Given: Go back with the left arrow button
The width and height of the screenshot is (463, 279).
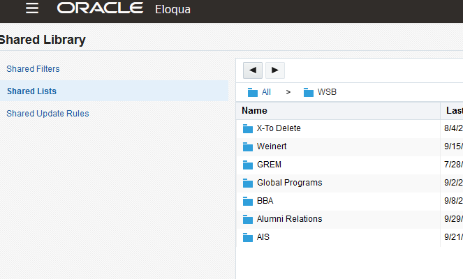Looking at the screenshot, I should pyautogui.click(x=253, y=70).
